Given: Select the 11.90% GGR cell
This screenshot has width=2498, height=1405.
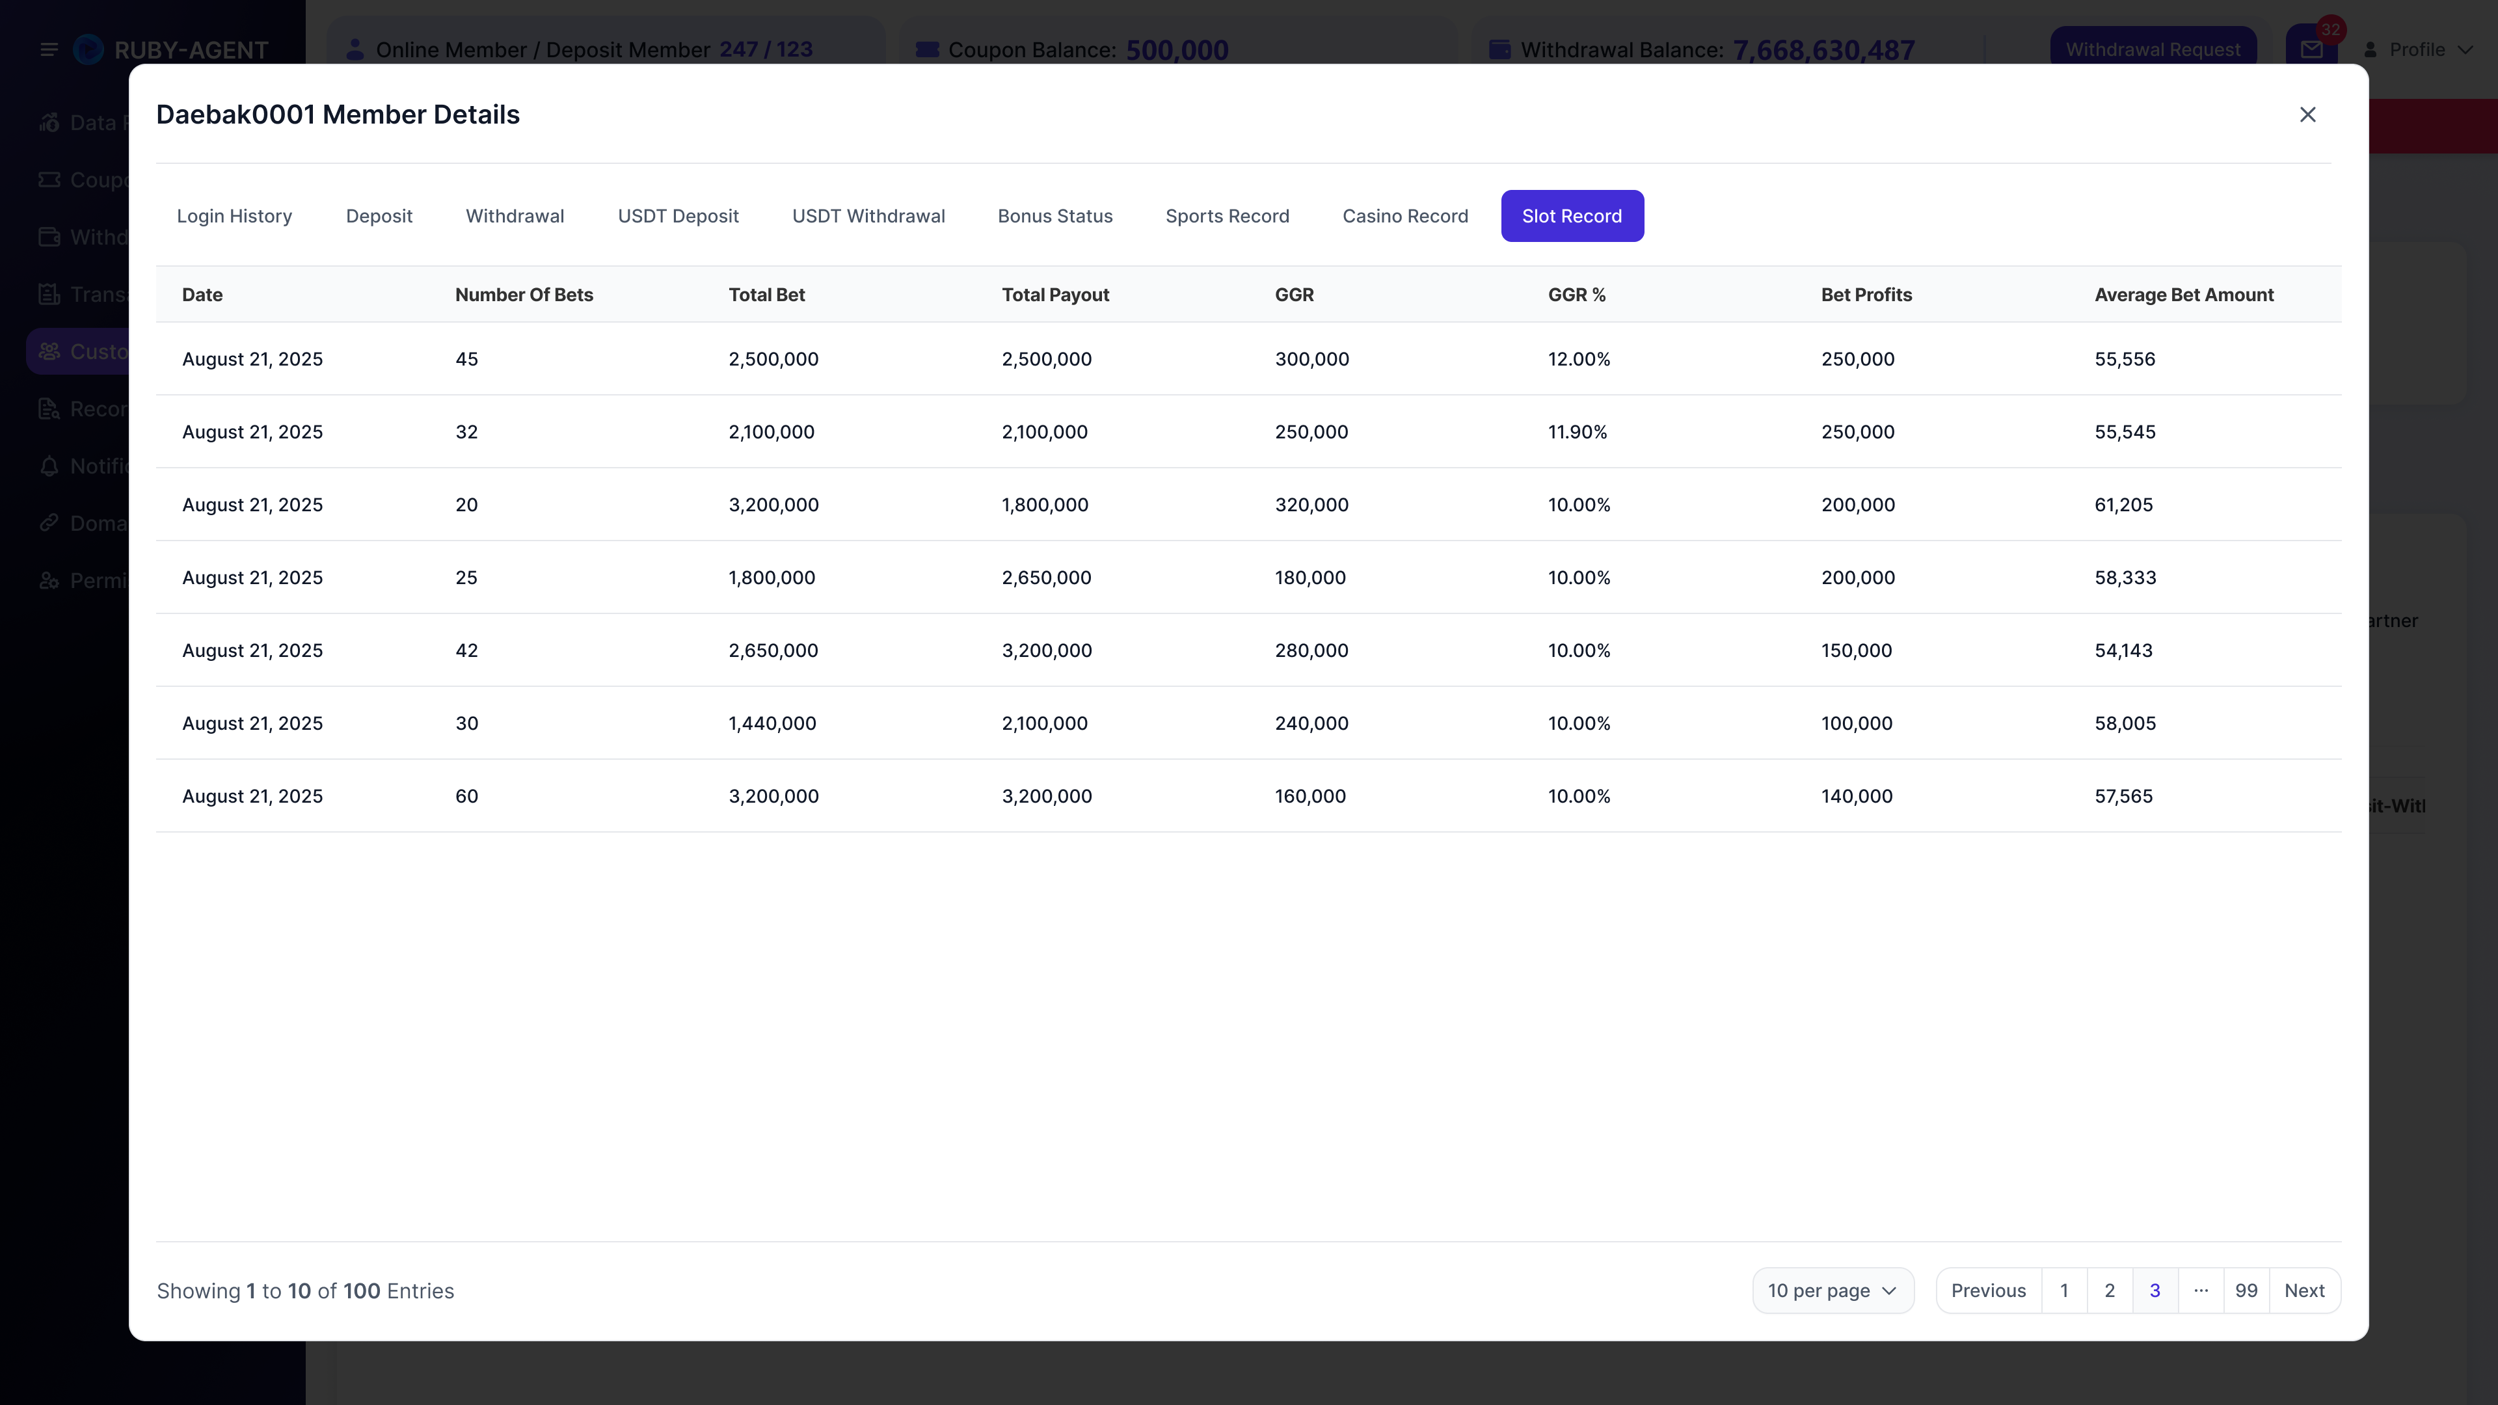Looking at the screenshot, I should (x=1577, y=431).
